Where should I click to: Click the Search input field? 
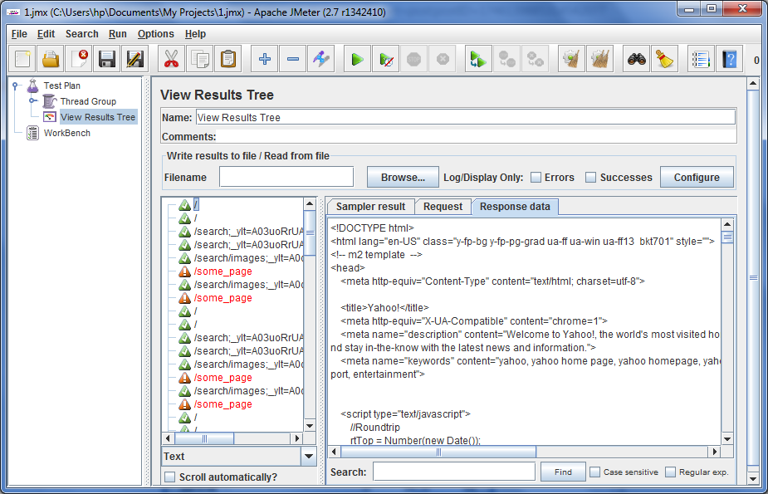(x=454, y=472)
